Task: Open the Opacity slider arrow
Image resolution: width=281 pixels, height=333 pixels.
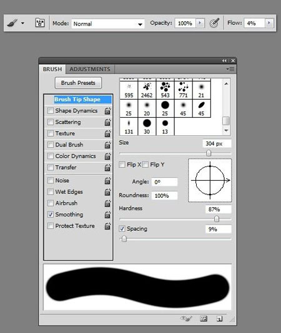Action: pyautogui.click(x=200, y=23)
